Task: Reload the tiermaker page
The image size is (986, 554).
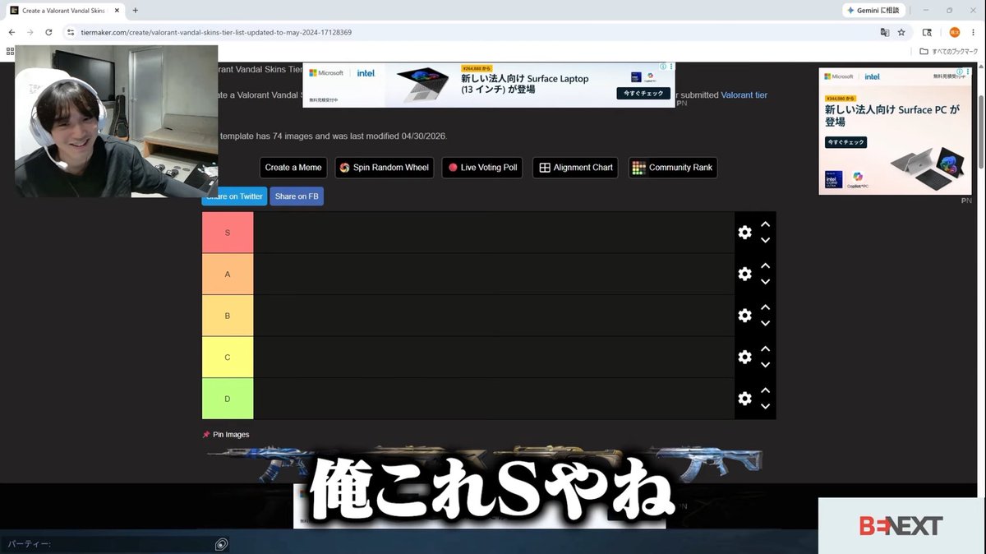Action: [48, 32]
